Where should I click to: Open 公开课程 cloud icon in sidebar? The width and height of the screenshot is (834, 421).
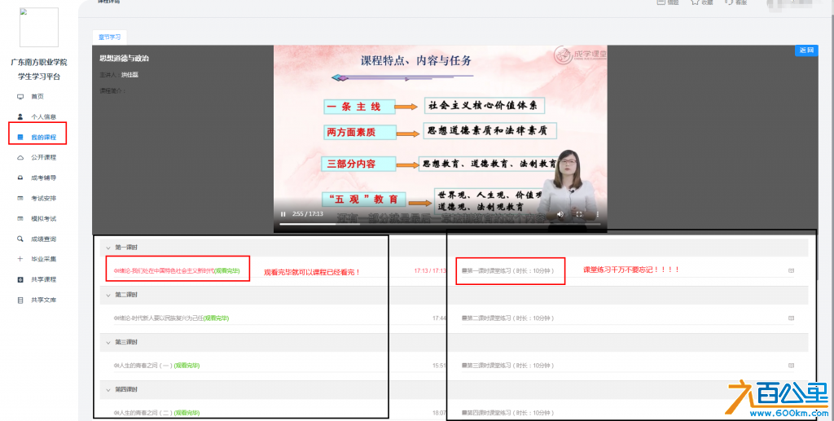(x=20, y=158)
